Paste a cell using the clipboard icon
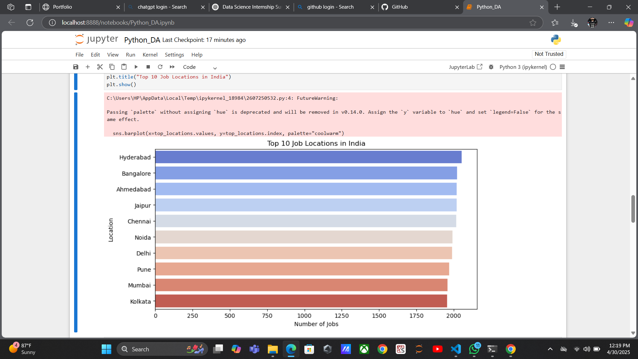Screen dimensions: 638x359 (124, 67)
